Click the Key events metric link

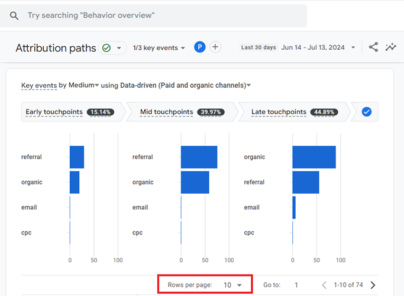click(x=39, y=85)
